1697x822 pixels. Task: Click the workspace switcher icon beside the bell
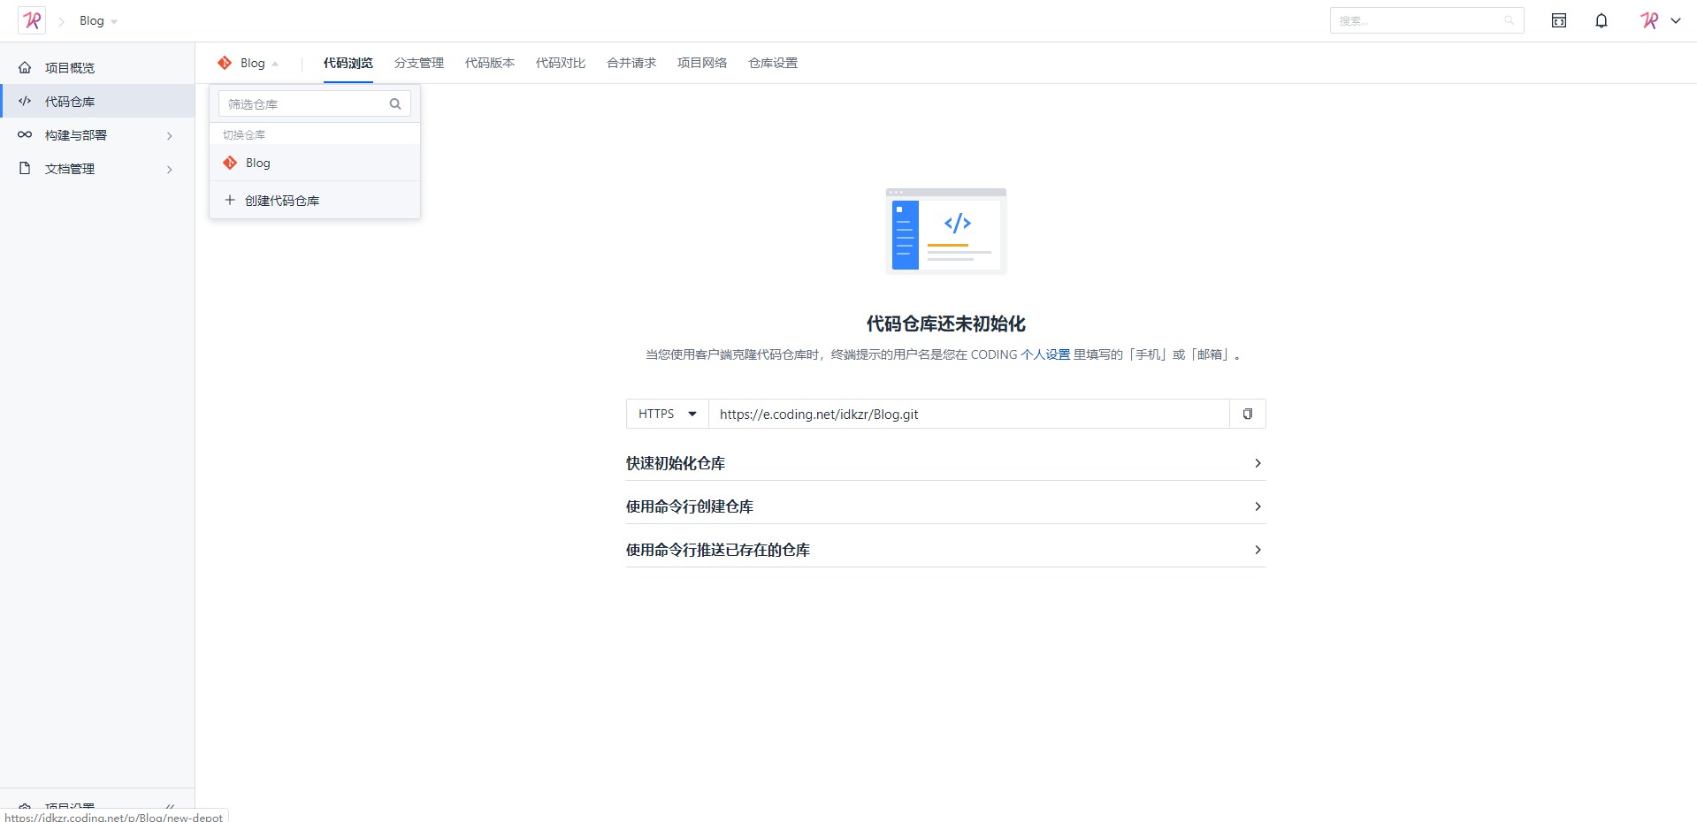tap(1558, 19)
